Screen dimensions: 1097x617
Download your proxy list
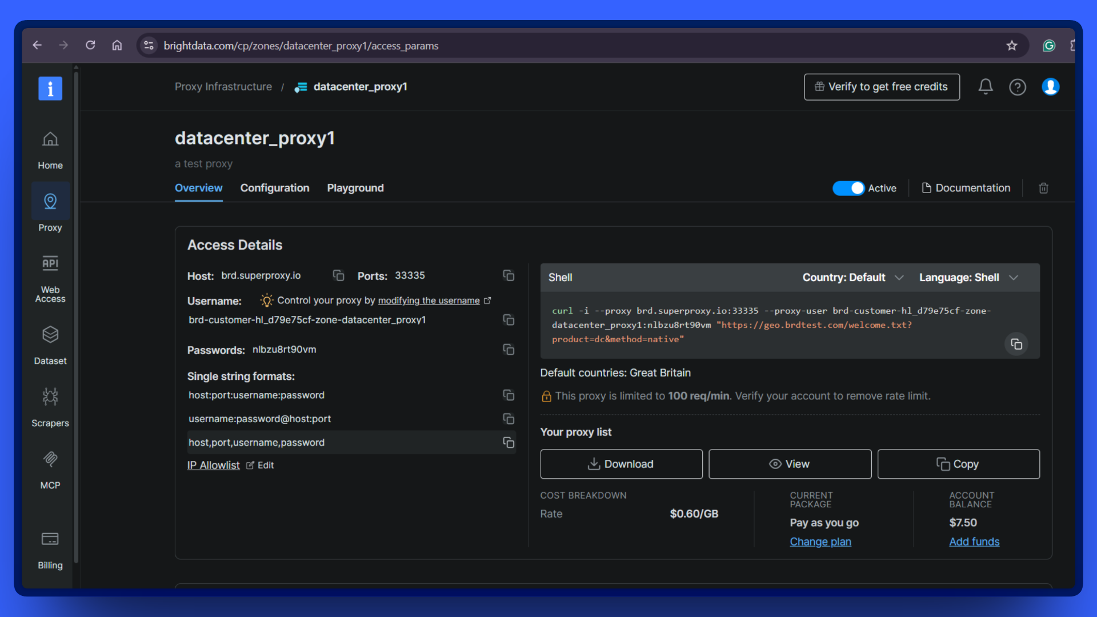coord(621,464)
